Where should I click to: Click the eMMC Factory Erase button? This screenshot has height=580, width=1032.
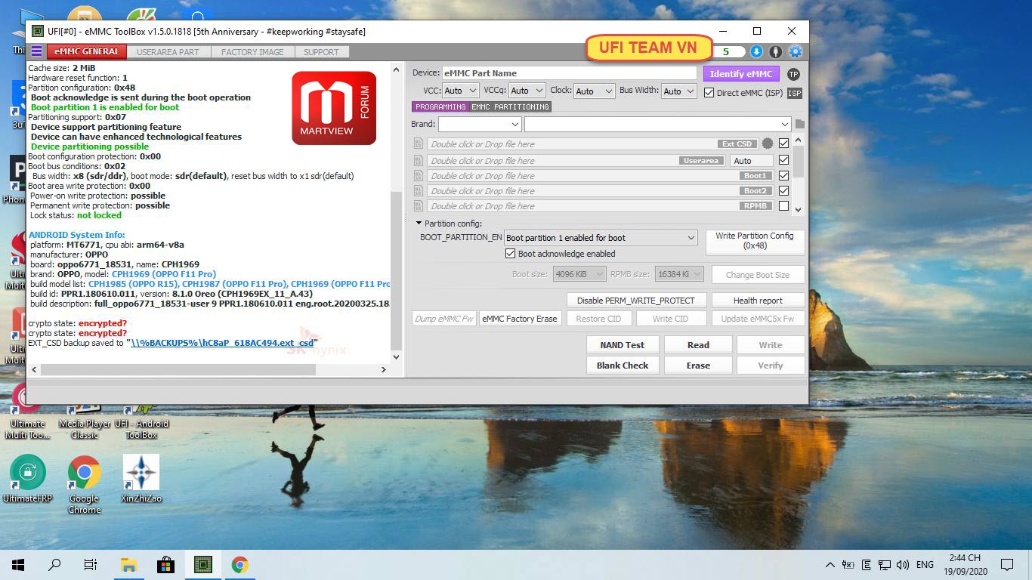(520, 319)
